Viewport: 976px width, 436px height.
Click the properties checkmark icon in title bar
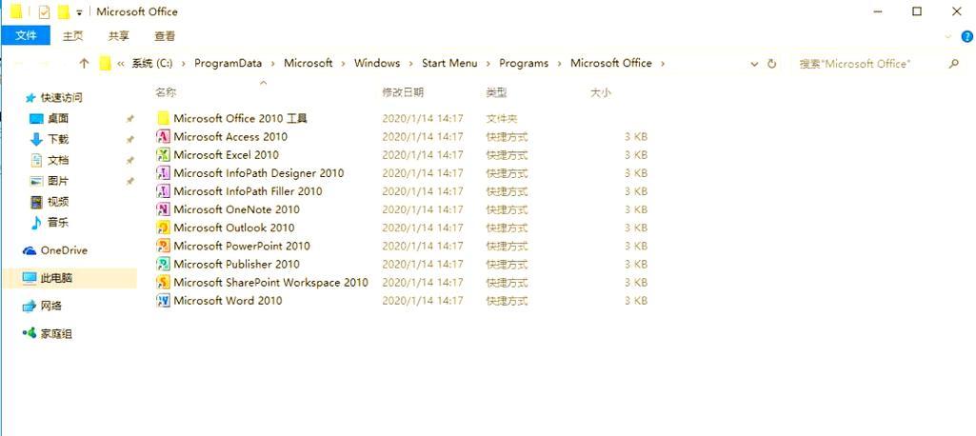click(x=44, y=11)
